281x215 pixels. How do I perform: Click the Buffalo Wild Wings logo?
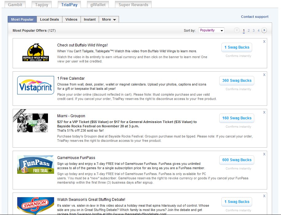pyautogui.click(x=36, y=52)
